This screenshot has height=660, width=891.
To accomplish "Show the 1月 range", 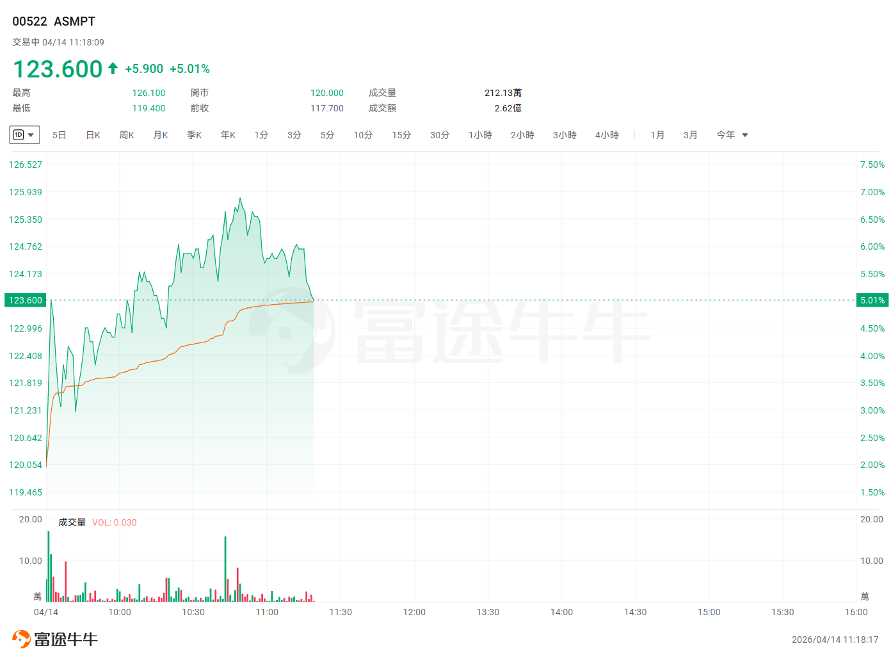I will coord(657,135).
